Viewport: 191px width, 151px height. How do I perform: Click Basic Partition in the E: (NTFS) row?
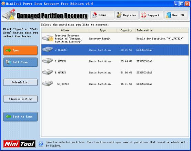100,73
